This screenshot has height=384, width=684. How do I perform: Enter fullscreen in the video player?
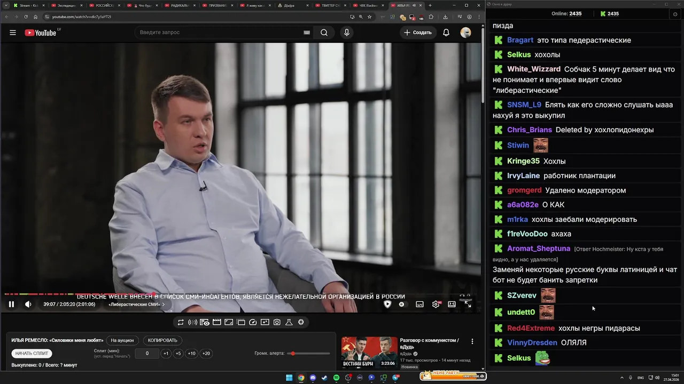(468, 304)
